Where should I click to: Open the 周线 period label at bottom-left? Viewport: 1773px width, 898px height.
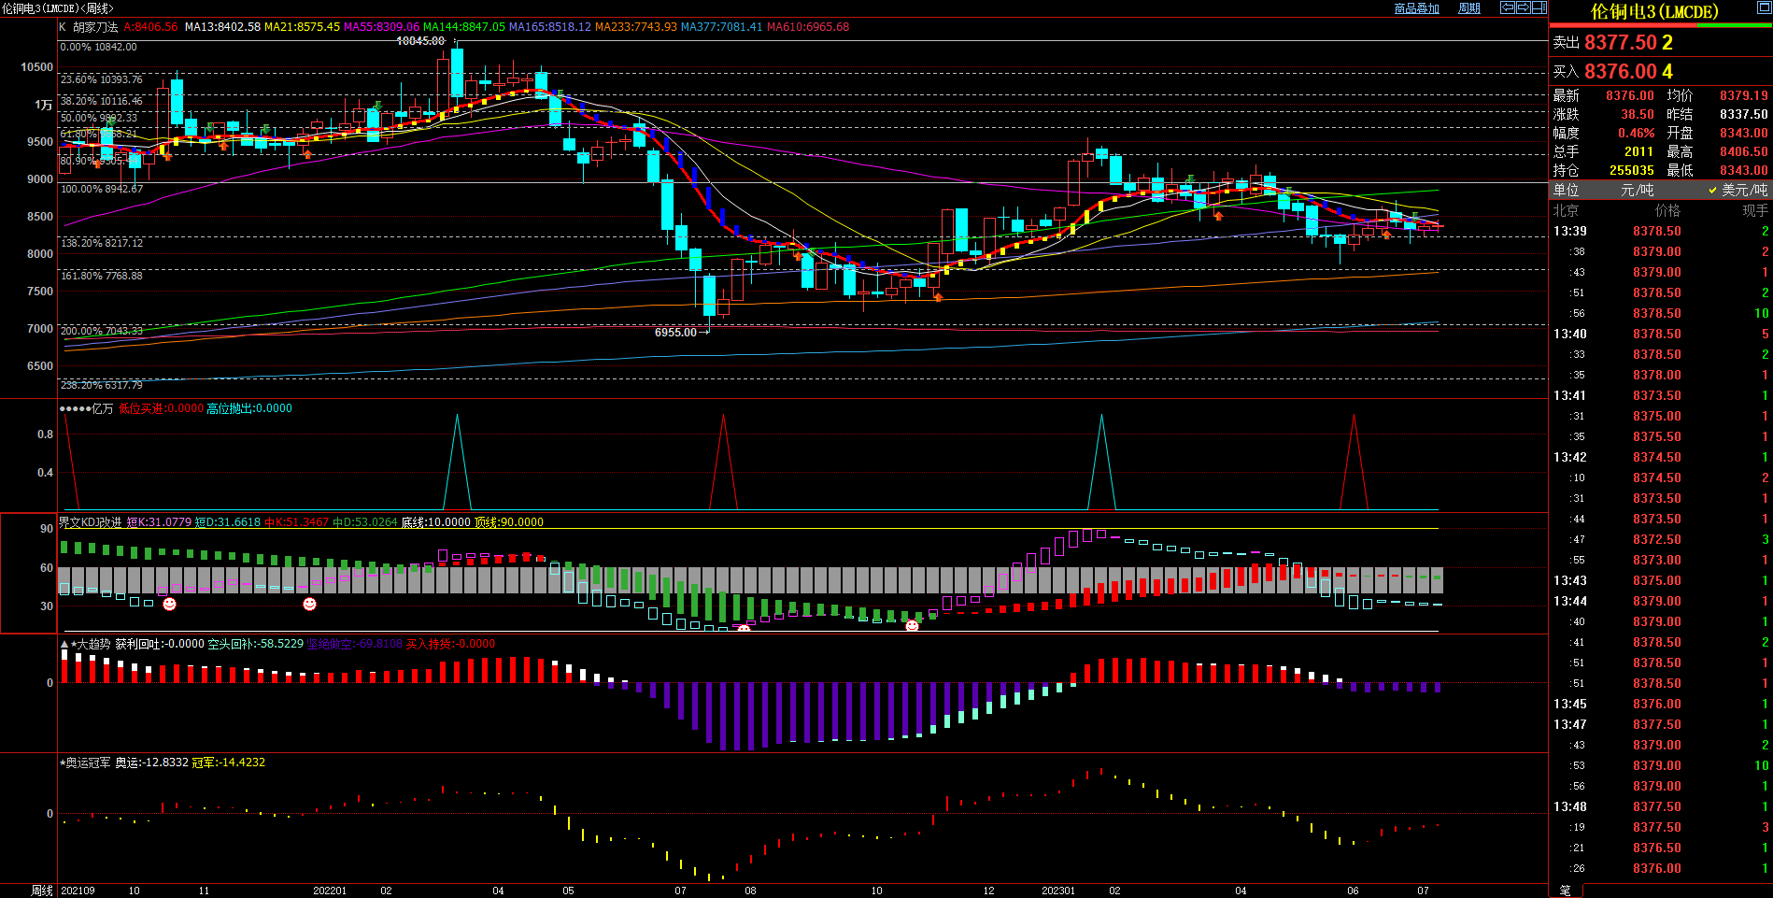(42, 891)
